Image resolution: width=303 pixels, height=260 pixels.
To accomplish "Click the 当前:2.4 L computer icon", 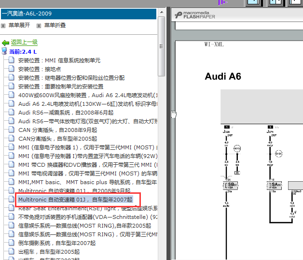I will (4, 51).
